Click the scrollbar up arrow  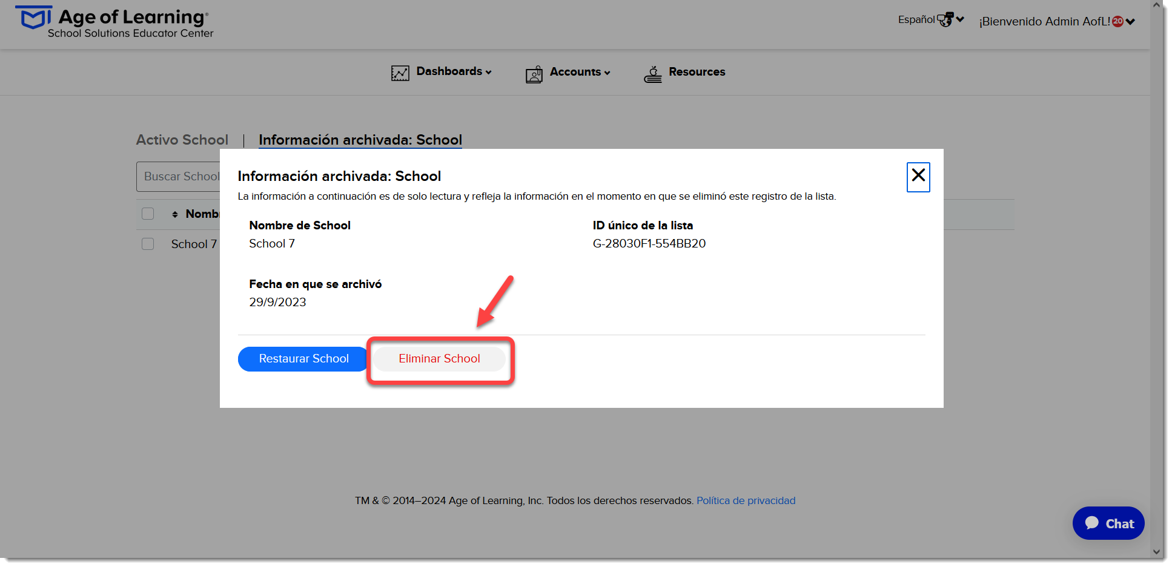tap(1156, 5)
